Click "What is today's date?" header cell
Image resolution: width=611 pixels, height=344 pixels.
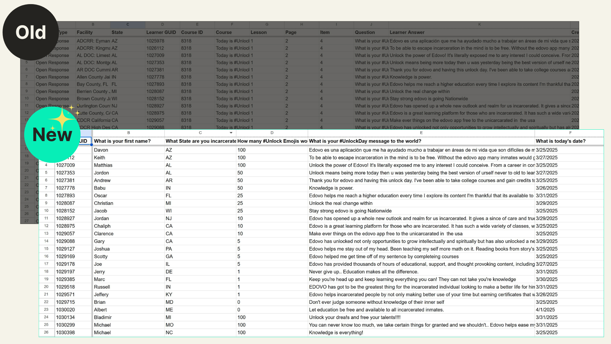[569, 141]
